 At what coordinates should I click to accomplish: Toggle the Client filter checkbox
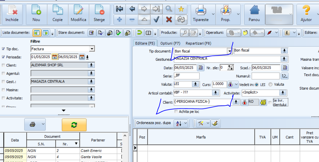[3, 65]
